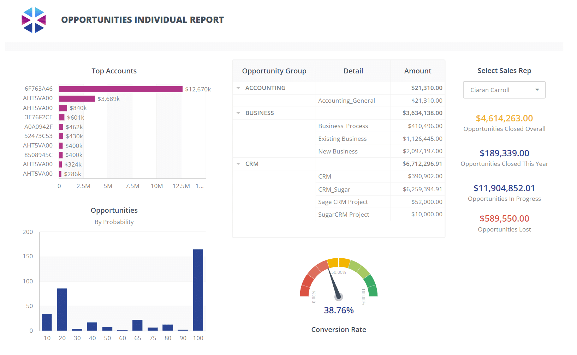Click the Opportunities Closed Overall amount
The image size is (577, 355).
[x=504, y=118]
